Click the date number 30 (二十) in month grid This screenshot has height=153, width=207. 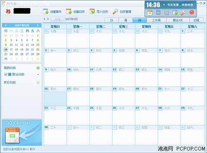[46, 127]
